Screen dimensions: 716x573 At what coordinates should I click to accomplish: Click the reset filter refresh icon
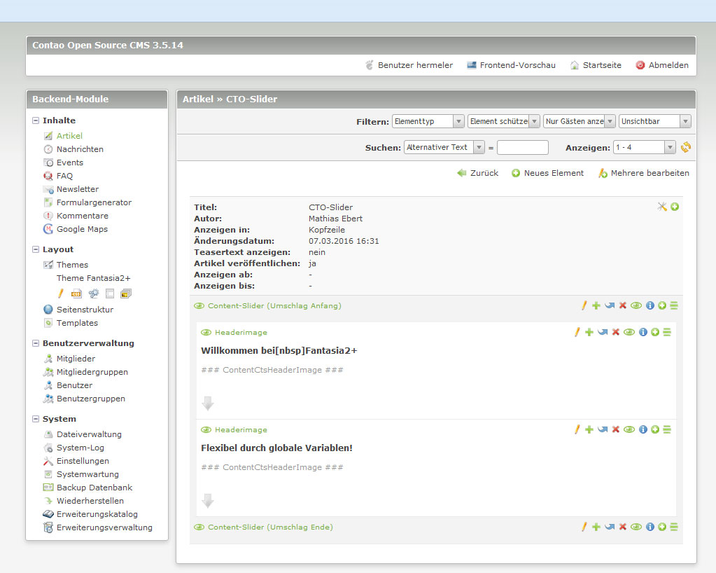pos(685,147)
